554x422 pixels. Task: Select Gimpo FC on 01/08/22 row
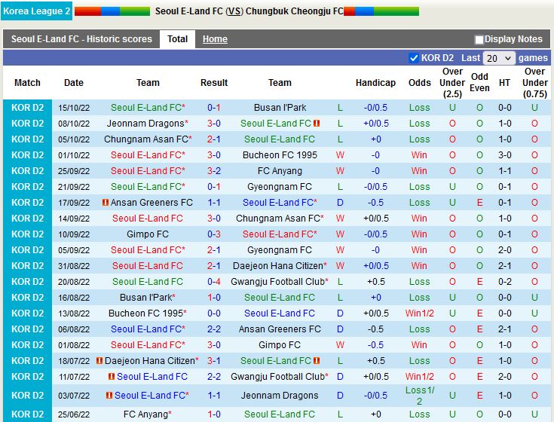pos(280,344)
